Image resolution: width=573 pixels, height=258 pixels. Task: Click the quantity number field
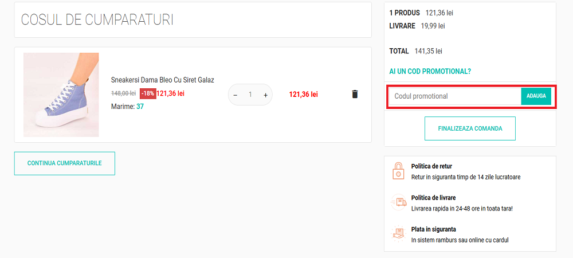click(x=250, y=95)
